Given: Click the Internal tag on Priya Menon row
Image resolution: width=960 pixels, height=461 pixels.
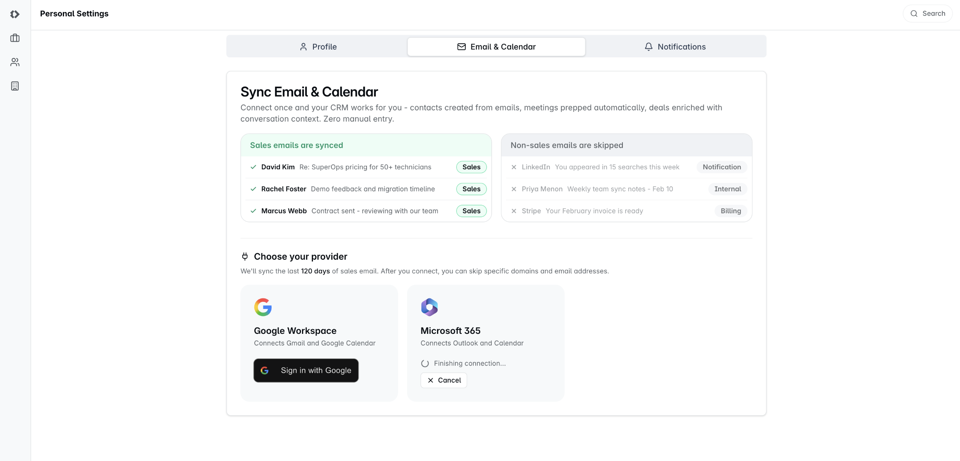Looking at the screenshot, I should (727, 189).
